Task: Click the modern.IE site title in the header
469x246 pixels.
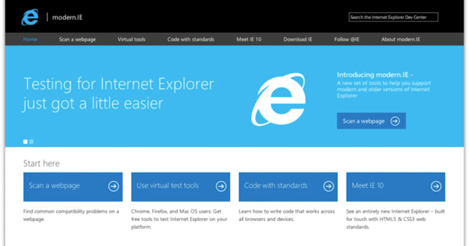Action: 67,17
